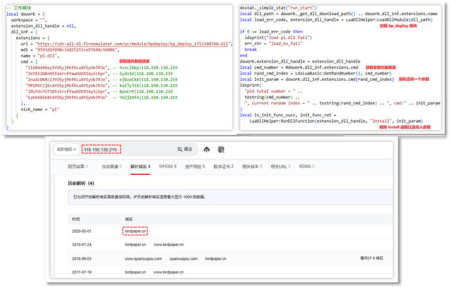Open www.quansuigou.com domain link
The width and height of the screenshot is (450, 287).
pyautogui.click(x=143, y=258)
